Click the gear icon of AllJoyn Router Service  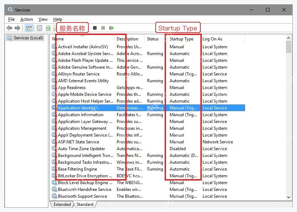click(x=54, y=74)
